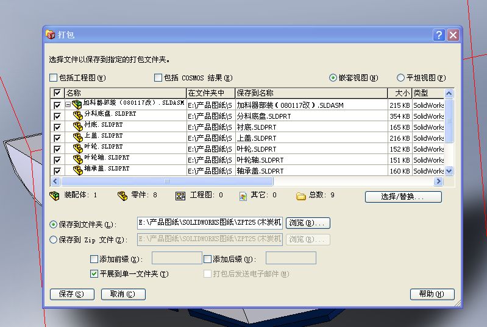Select 保存到 Zip 文件 radio option
The width and height of the screenshot is (487, 327).
tap(54, 239)
